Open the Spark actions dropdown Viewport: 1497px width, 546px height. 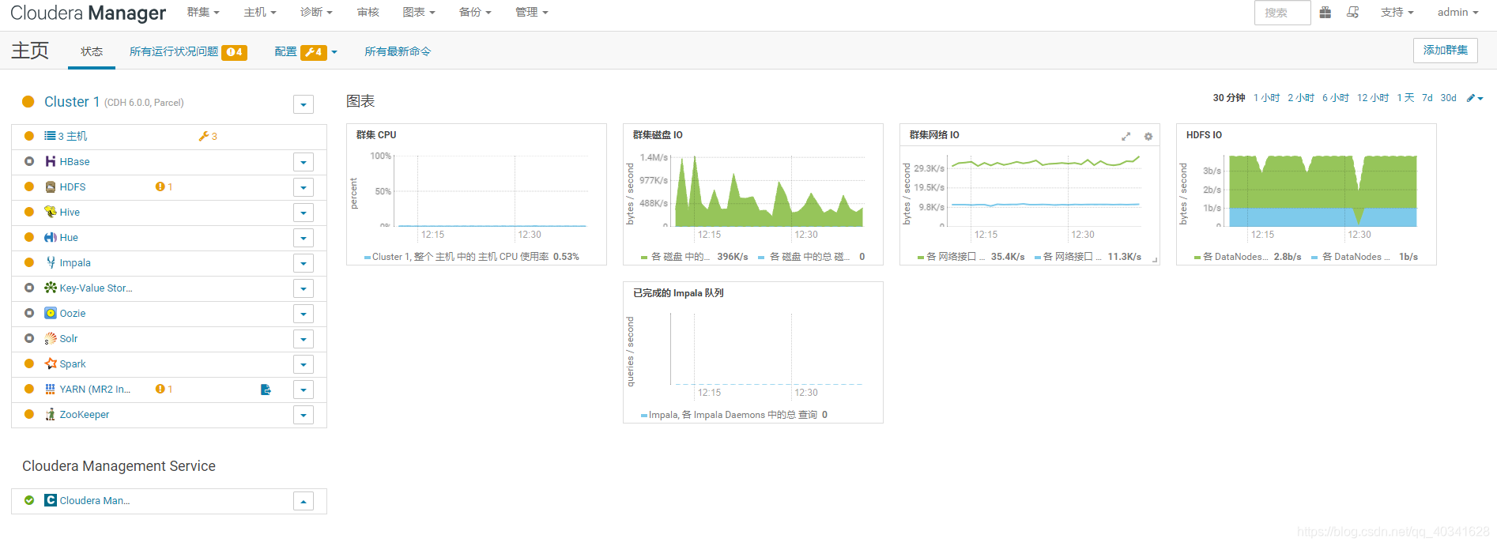[304, 364]
